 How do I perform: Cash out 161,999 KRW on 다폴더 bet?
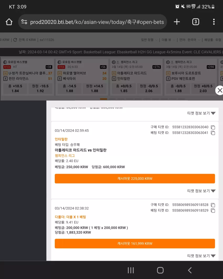click(x=135, y=244)
